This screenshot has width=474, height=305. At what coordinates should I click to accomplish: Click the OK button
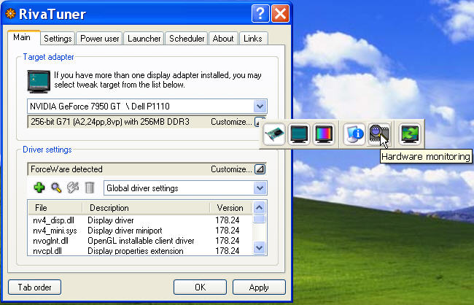(x=200, y=287)
